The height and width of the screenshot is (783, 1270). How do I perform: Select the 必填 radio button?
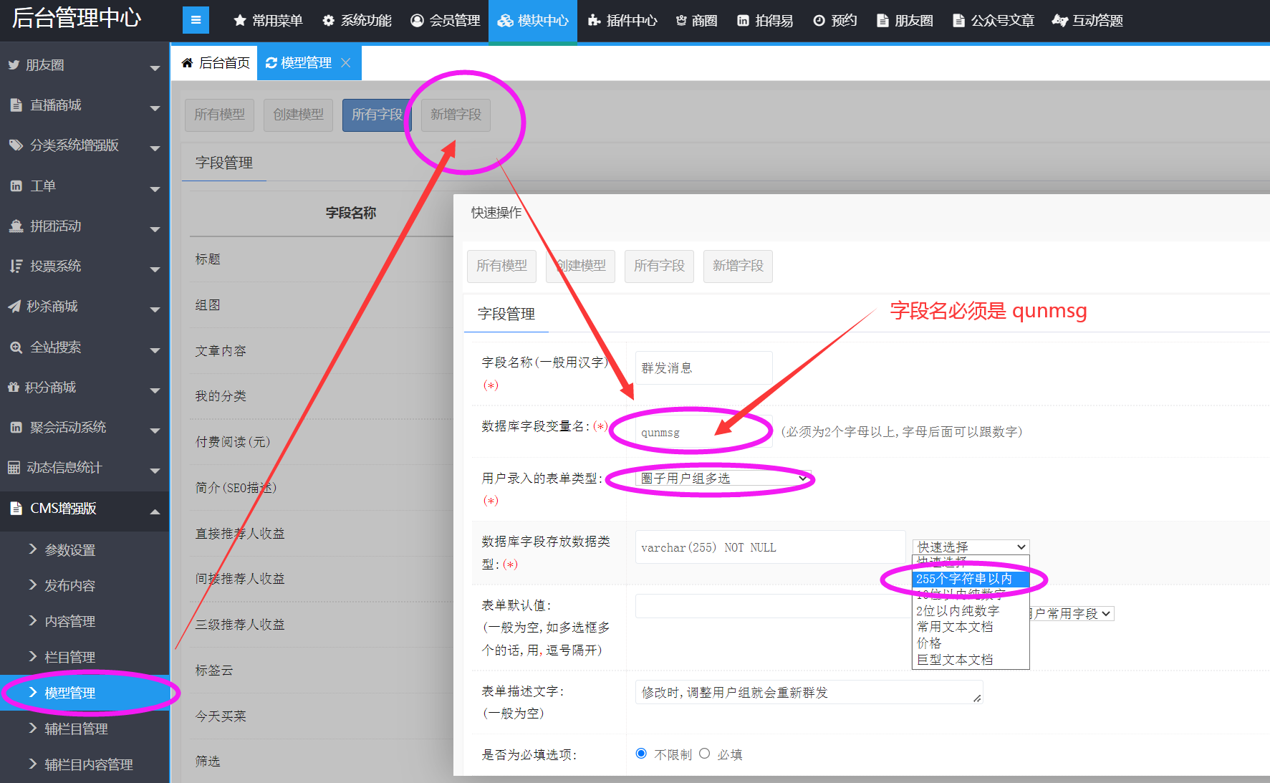point(705,754)
